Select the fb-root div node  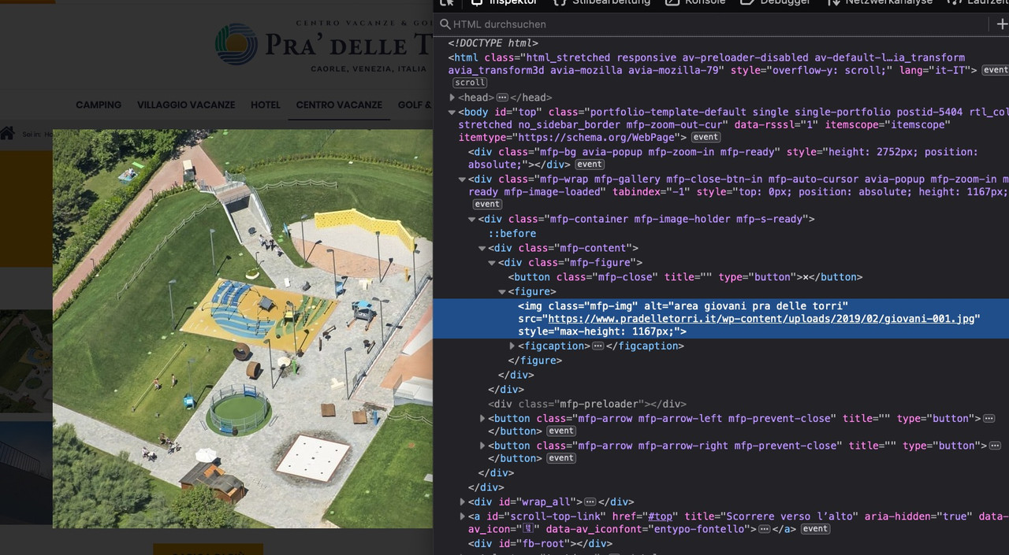click(540, 543)
